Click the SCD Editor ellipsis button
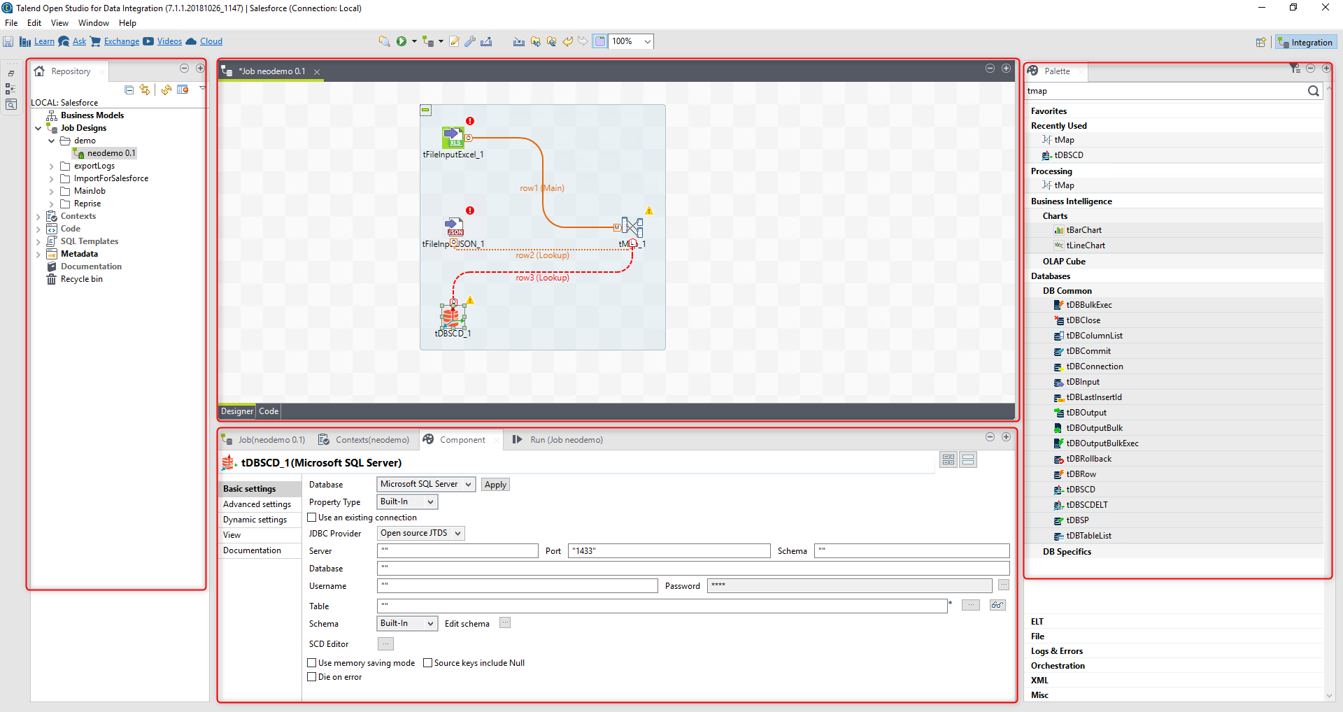The height and width of the screenshot is (712, 1343). tap(385, 644)
